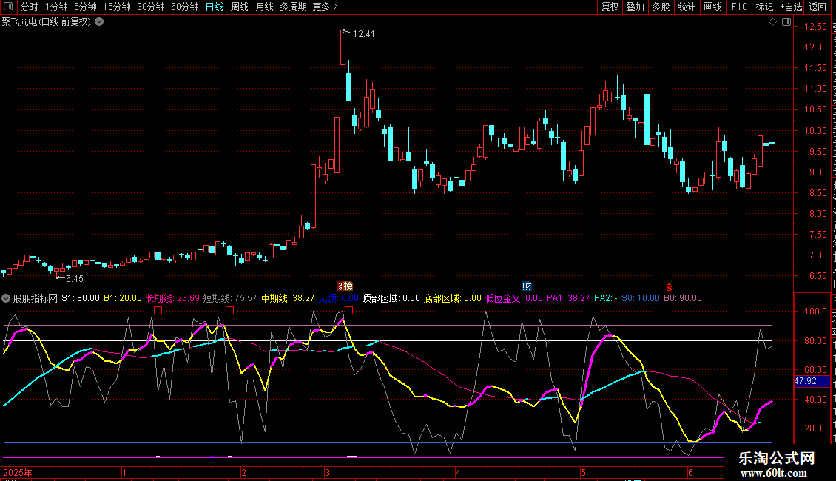This screenshot has height=481, width=836.
Task: Click 顶部区域: 0.00 indicator readout
Action: [x=391, y=299]
